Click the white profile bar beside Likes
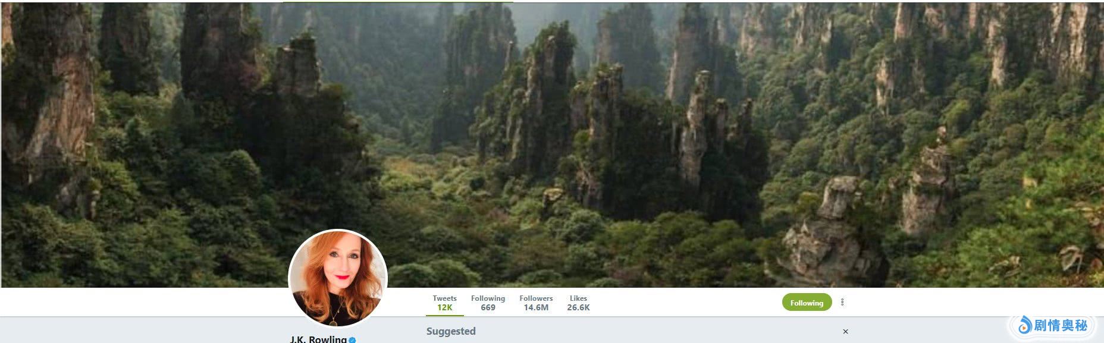 [684, 302]
